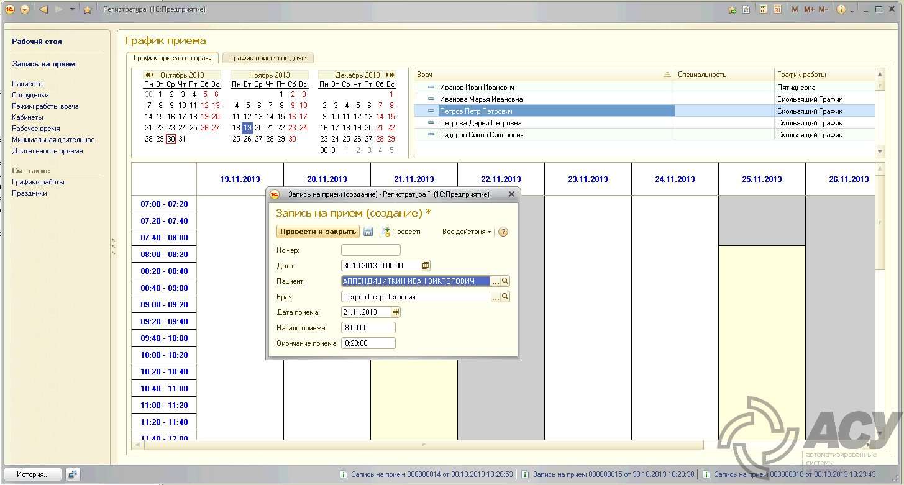This screenshot has width=904, height=485.
Task: Select doctor Сидоров Сидор Сидорович row
Action: point(644,135)
